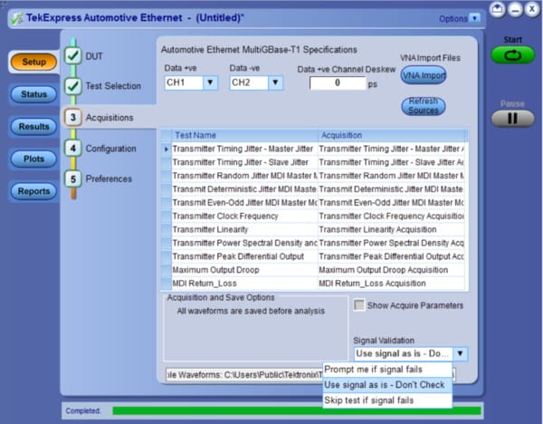Click the step 3 Acquisitions icon
This screenshot has height=424, width=543.
(73, 117)
